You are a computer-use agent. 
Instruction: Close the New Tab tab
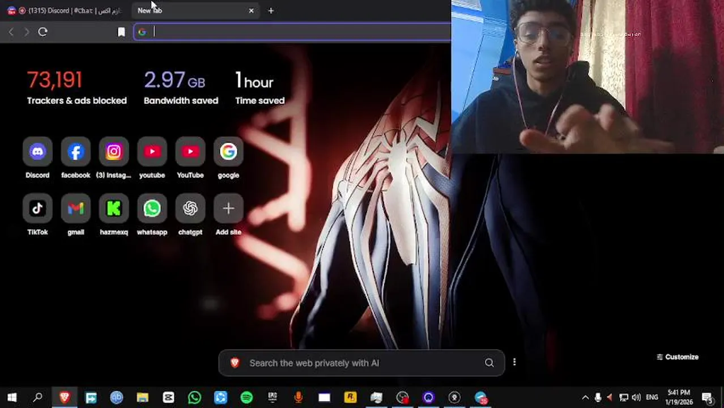(252, 10)
